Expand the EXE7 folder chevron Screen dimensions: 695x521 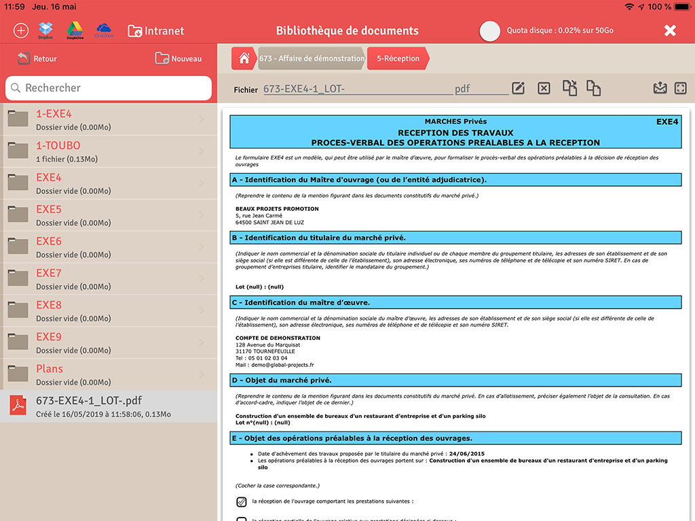point(201,279)
